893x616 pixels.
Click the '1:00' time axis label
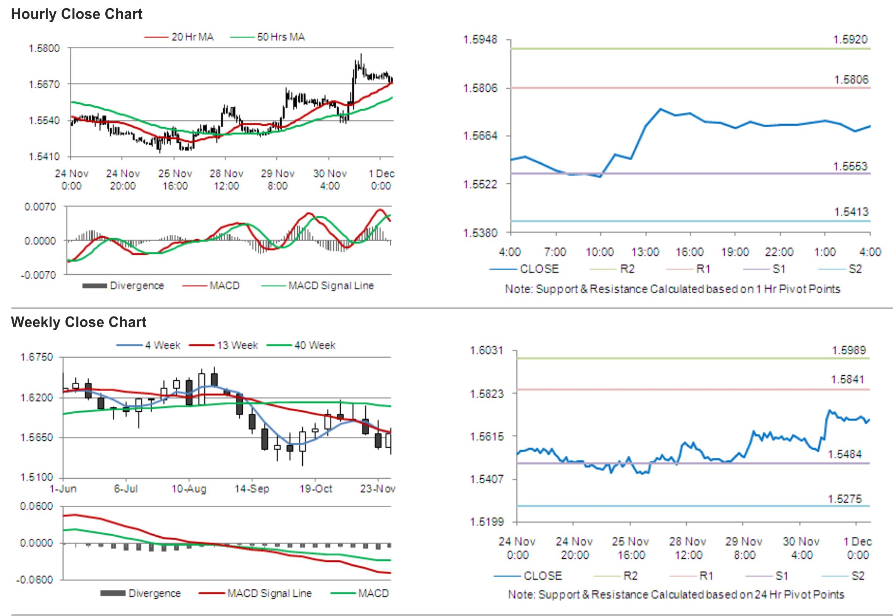point(824,252)
